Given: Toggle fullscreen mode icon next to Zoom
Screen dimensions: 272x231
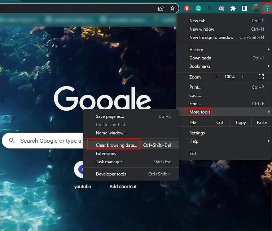Looking at the screenshot, I should (x=261, y=77).
